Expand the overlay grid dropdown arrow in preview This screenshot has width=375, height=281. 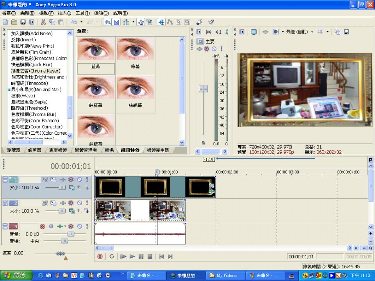[x=327, y=32]
